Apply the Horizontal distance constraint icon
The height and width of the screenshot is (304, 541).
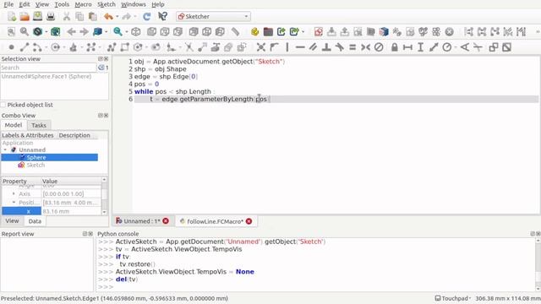(x=407, y=47)
